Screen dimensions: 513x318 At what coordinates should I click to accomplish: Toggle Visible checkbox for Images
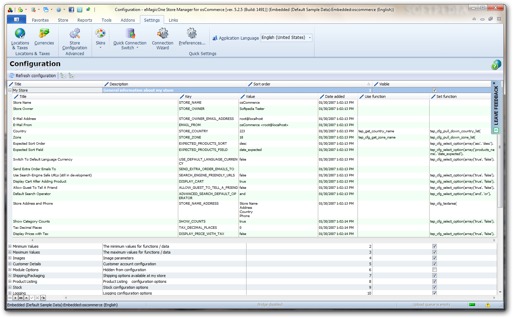[434, 258]
